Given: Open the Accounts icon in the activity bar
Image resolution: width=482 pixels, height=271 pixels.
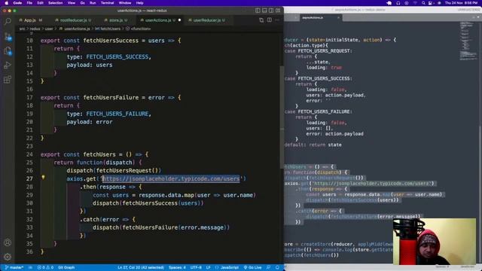Looking at the screenshot, I should [8, 242].
